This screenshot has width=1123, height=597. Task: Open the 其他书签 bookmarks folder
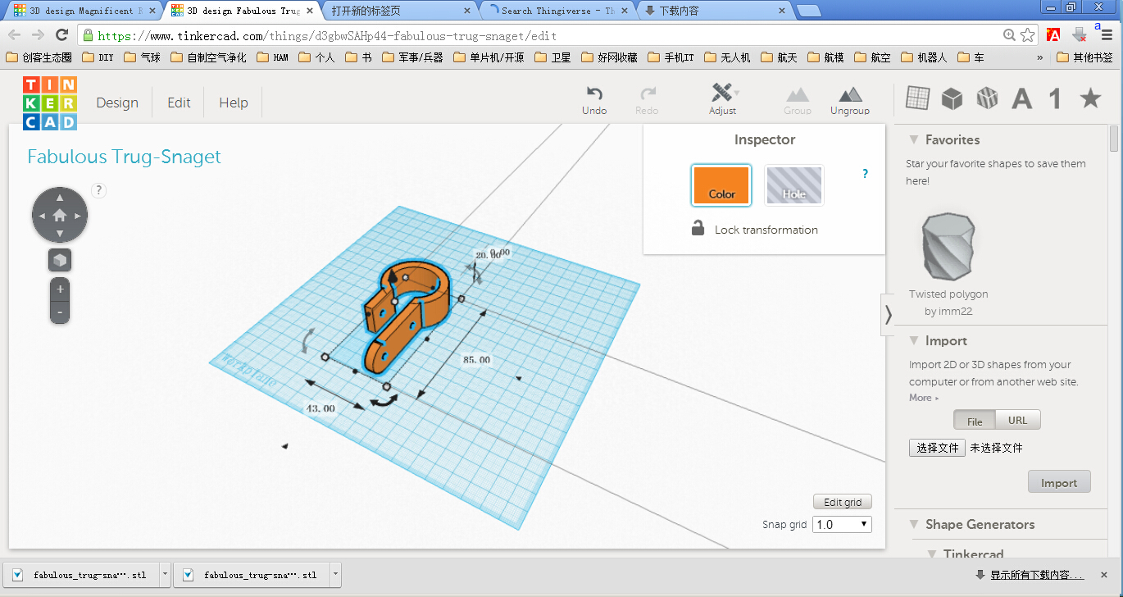[x=1085, y=57]
